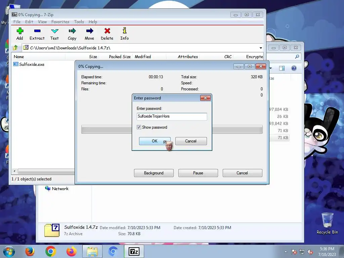The height and width of the screenshot is (258, 344).
Task: Click the Test toolbar icon
Action: 54,31
